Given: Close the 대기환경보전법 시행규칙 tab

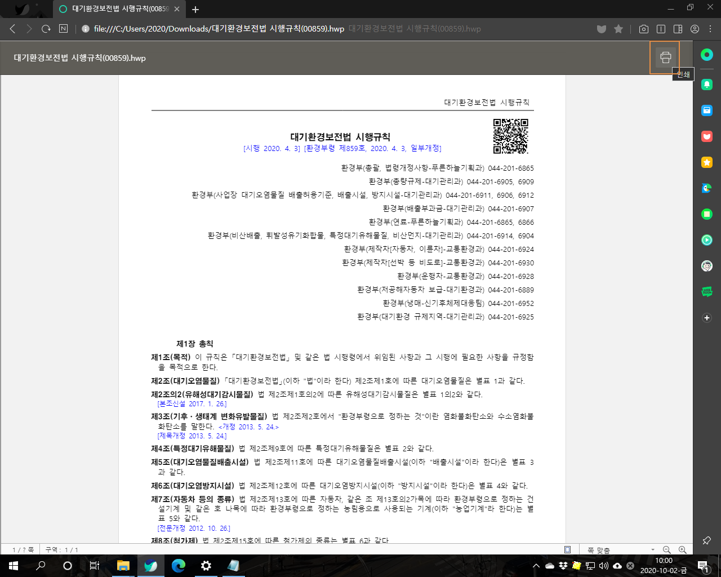Looking at the screenshot, I should (x=177, y=9).
